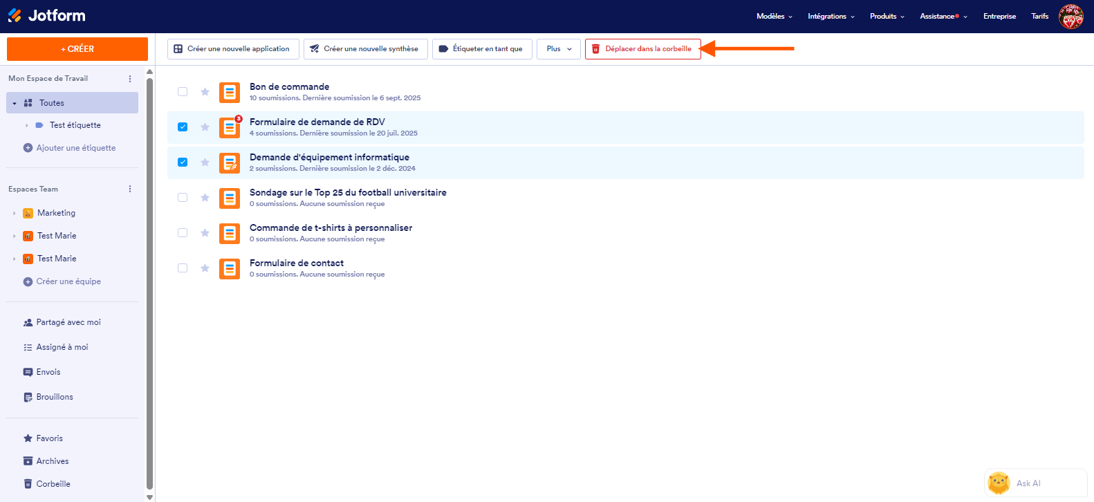Open the Bon de commande form icon
1094x502 pixels.
tap(230, 92)
